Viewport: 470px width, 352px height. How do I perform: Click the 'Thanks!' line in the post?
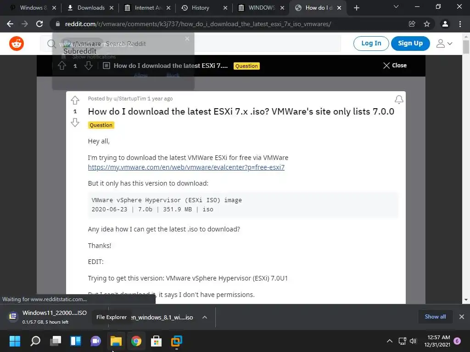pyautogui.click(x=100, y=246)
